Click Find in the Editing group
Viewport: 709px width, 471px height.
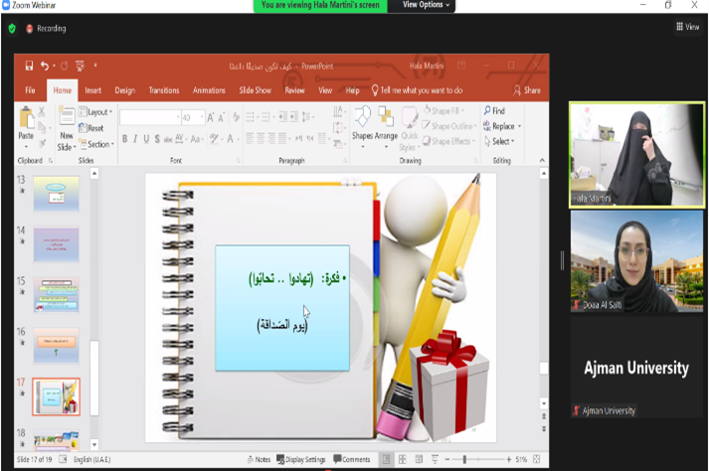(494, 111)
